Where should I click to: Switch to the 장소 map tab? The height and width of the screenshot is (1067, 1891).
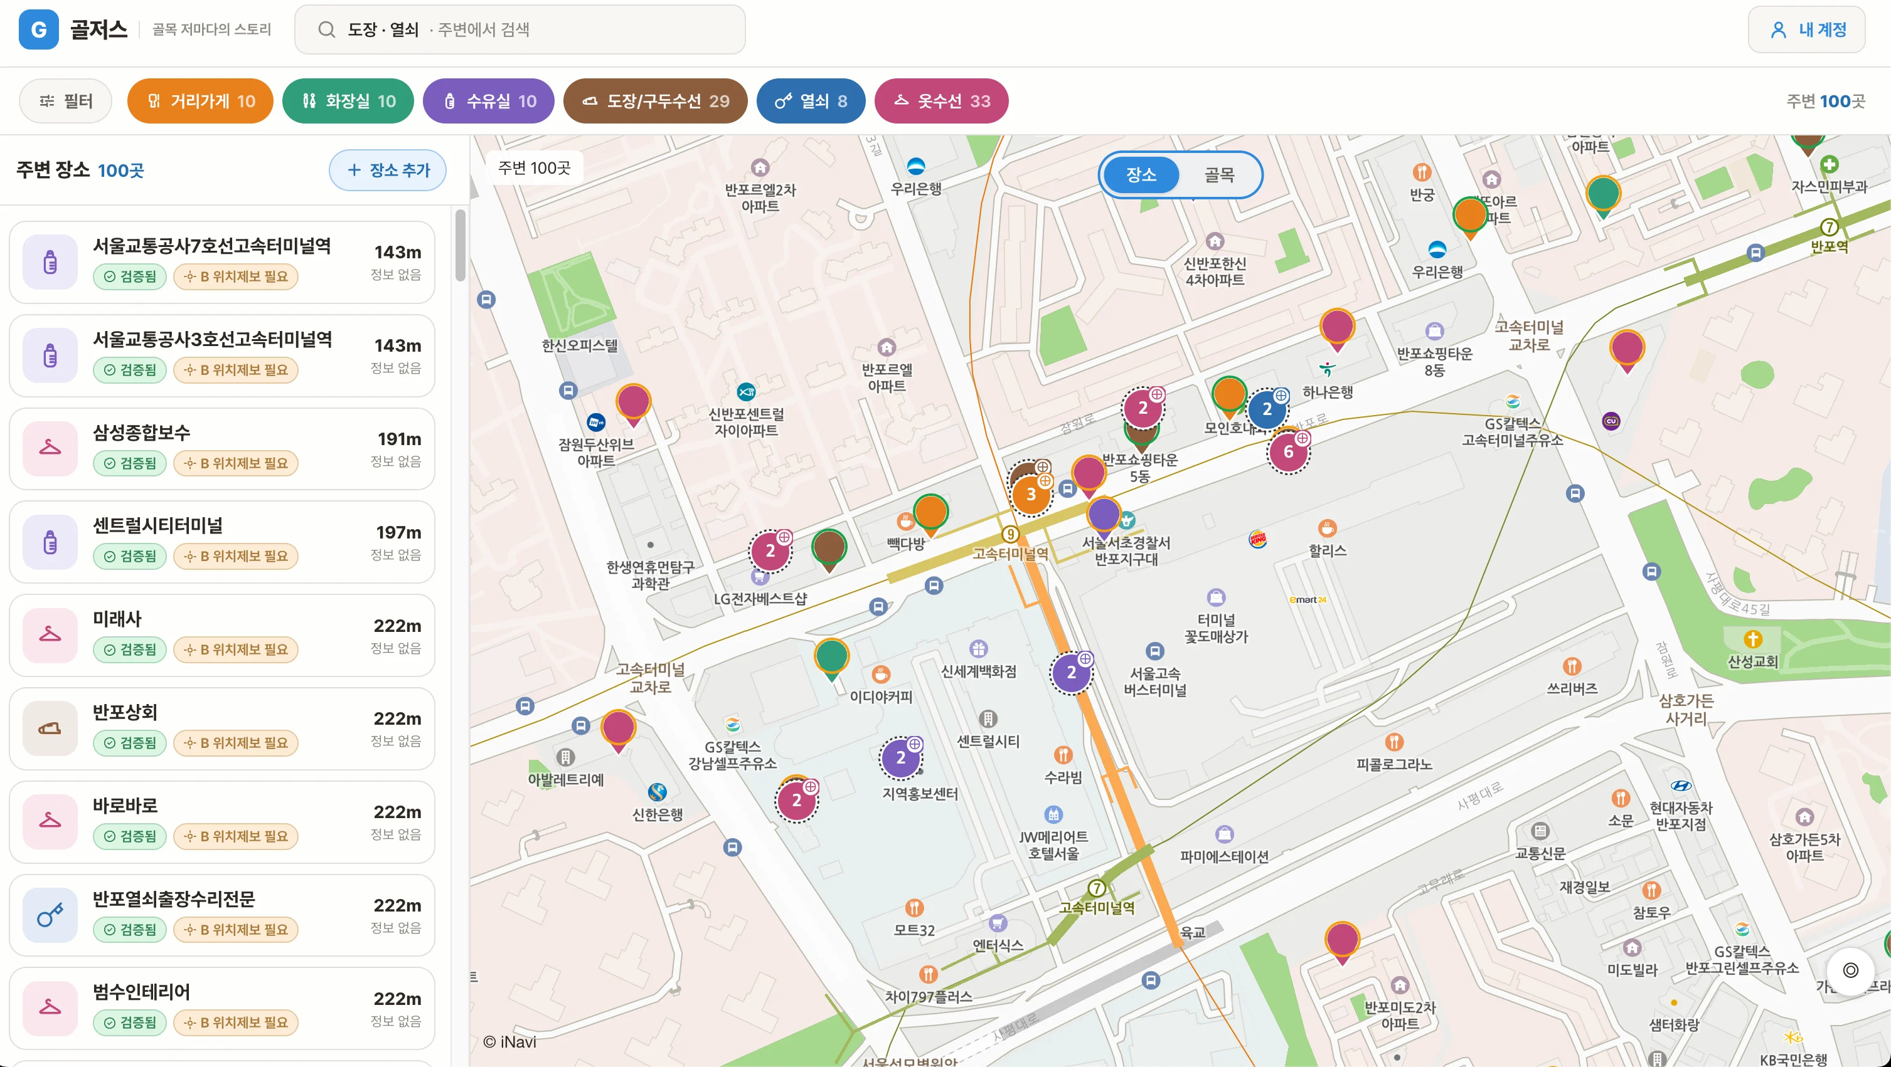tap(1141, 174)
